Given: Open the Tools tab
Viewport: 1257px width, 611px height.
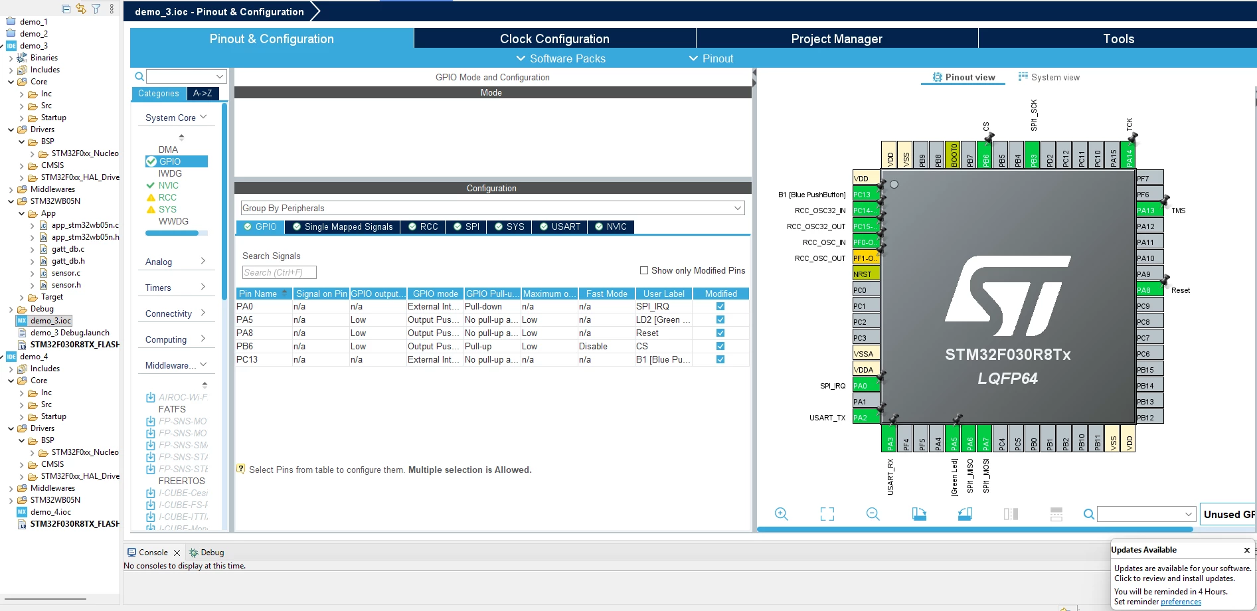Looking at the screenshot, I should point(1118,39).
